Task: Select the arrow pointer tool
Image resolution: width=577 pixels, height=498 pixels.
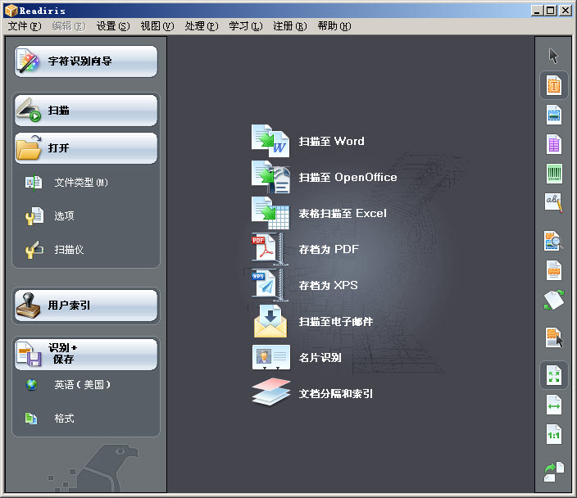Action: tap(553, 56)
